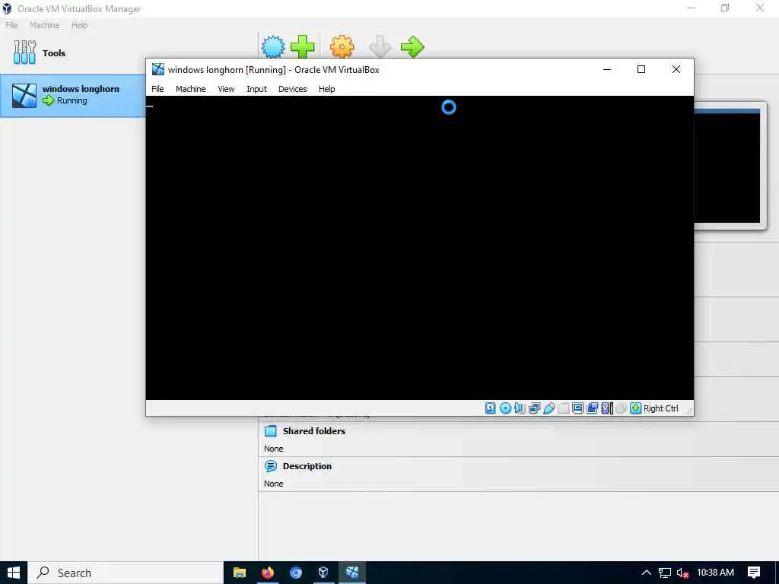Open the File menu in VirtualBox Manager

[11, 25]
